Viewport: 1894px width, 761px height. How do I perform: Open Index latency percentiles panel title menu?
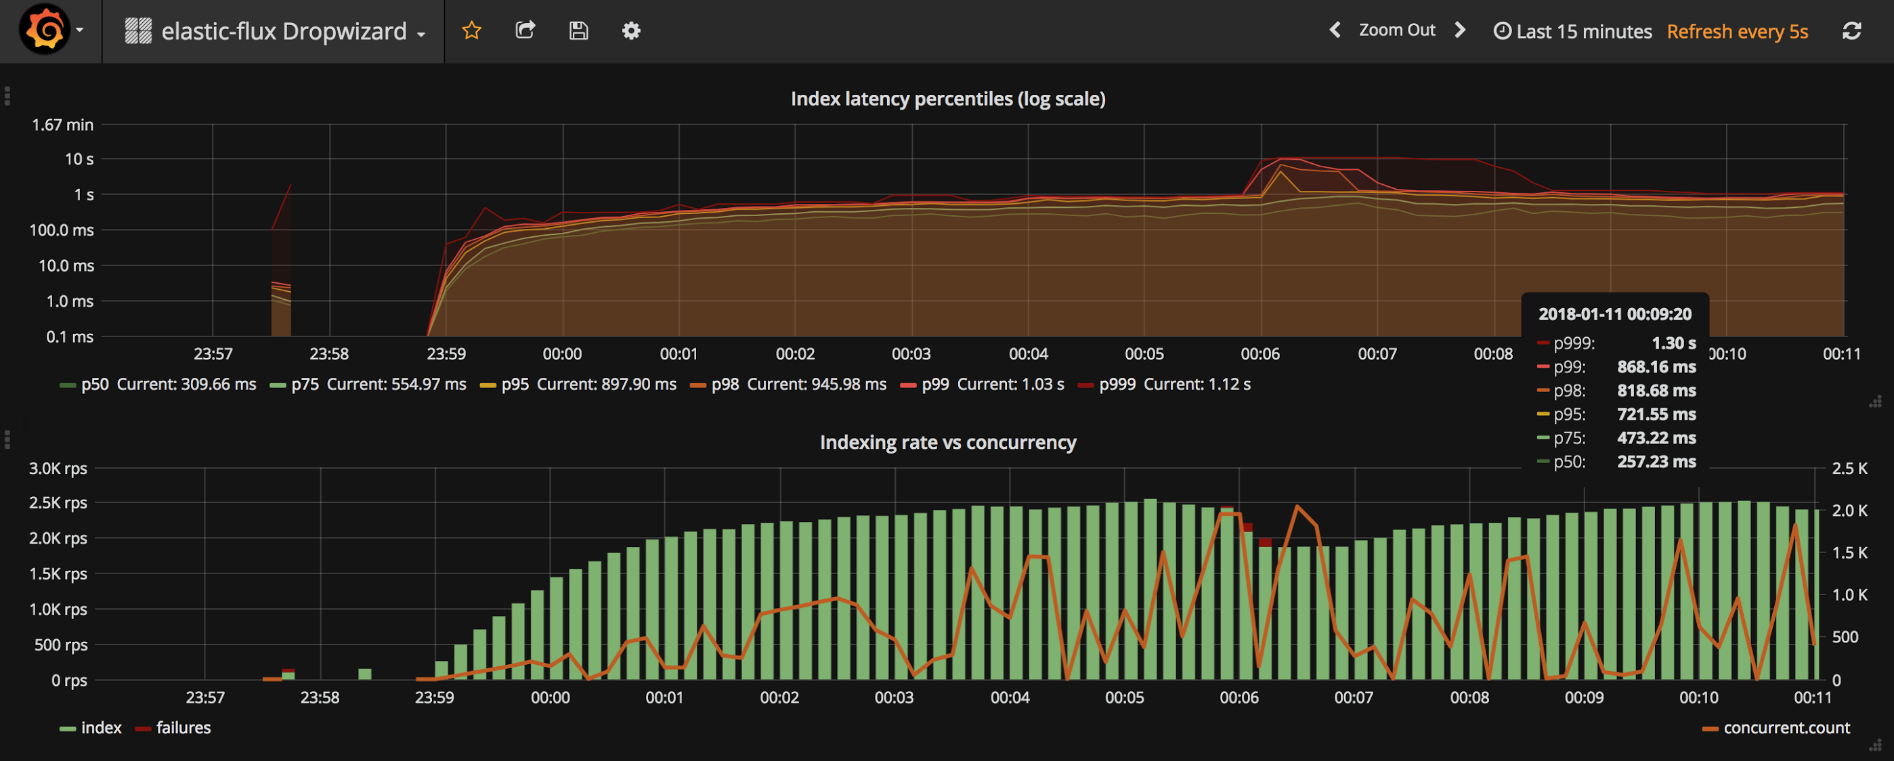tap(948, 100)
